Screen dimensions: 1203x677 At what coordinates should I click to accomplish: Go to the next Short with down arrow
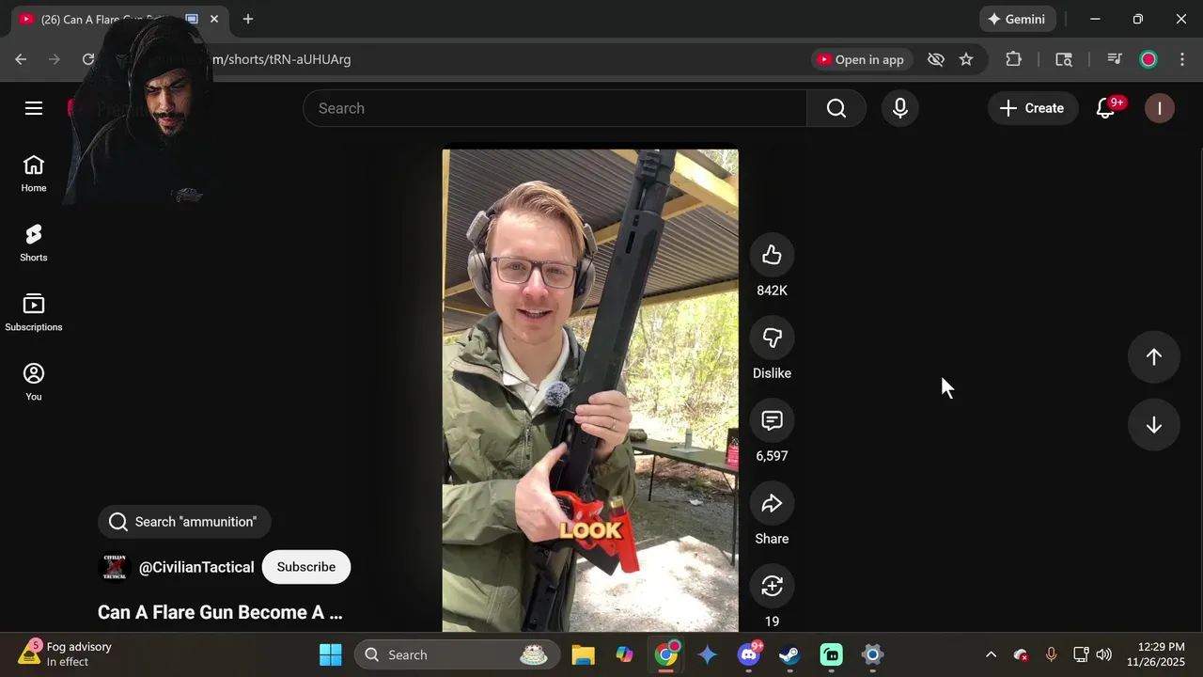coord(1153,425)
